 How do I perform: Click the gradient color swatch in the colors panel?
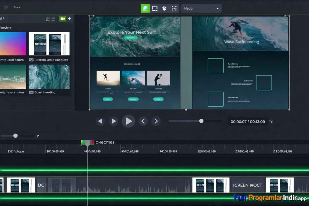tap(12, 44)
